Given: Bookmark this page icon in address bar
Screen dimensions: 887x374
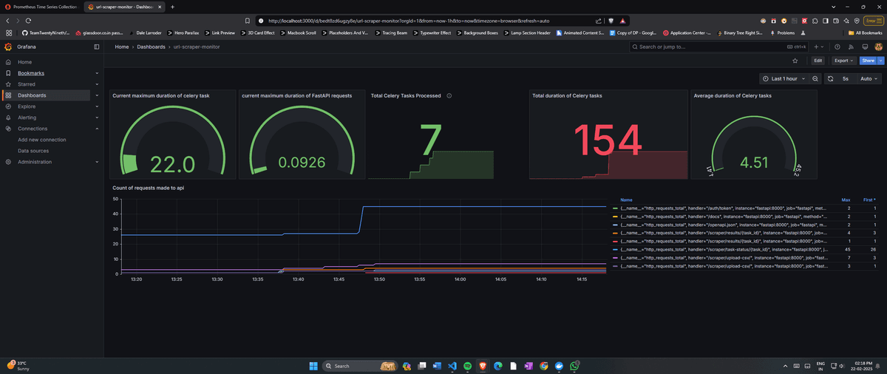Looking at the screenshot, I should (x=248, y=21).
